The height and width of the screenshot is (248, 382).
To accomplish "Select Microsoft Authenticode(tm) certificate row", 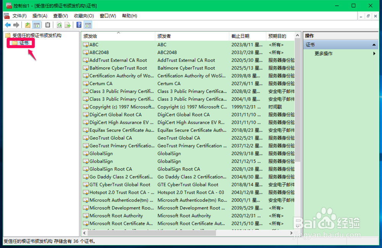I will pyautogui.click(x=188, y=200).
